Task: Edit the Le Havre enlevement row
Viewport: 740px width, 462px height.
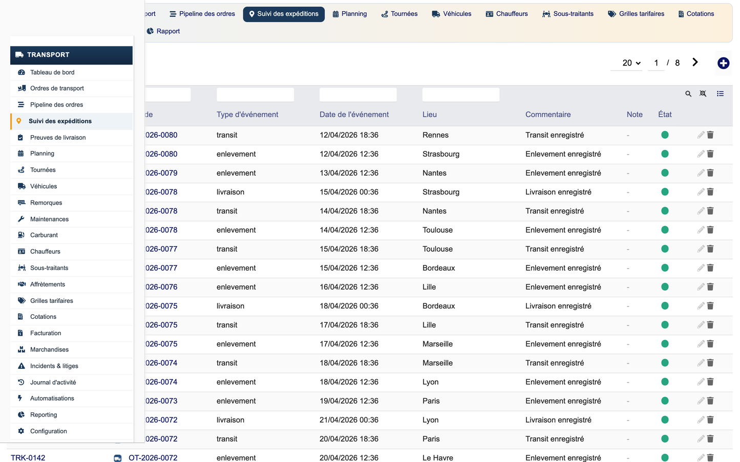Action: point(701,457)
